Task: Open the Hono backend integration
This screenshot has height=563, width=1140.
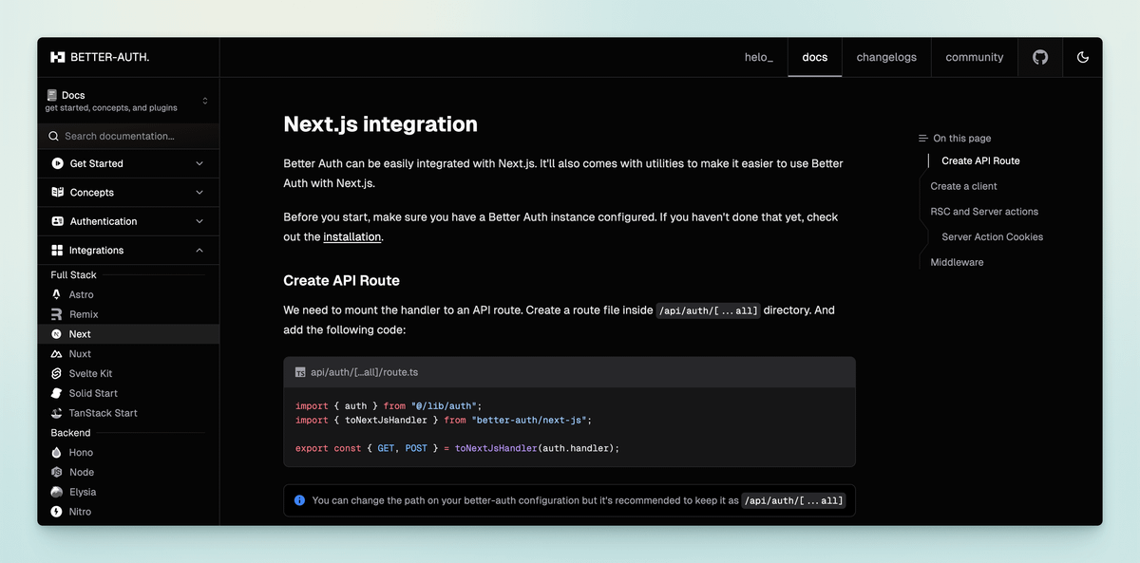Action: (81, 453)
